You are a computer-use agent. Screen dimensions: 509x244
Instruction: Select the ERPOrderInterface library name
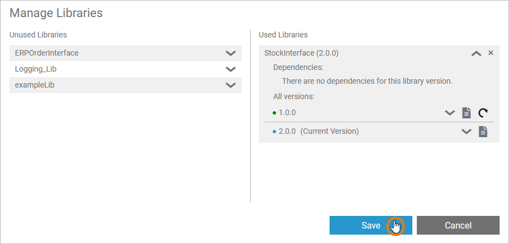pyautogui.click(x=47, y=53)
